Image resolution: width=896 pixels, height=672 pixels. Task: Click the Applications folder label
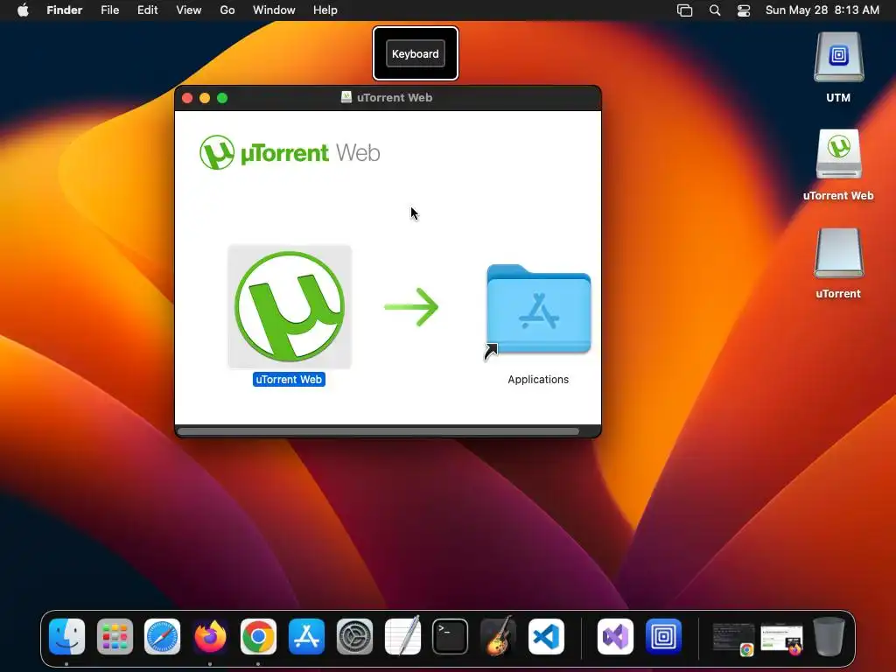pyautogui.click(x=538, y=380)
